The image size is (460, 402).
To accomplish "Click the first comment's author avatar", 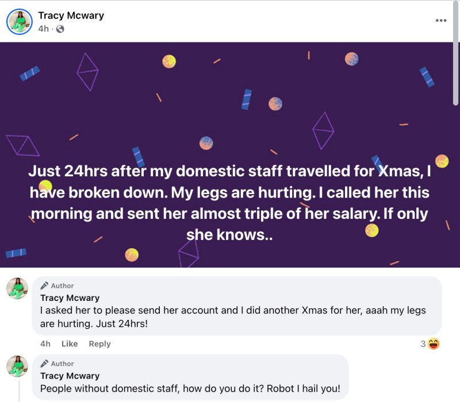I will [x=17, y=288].
